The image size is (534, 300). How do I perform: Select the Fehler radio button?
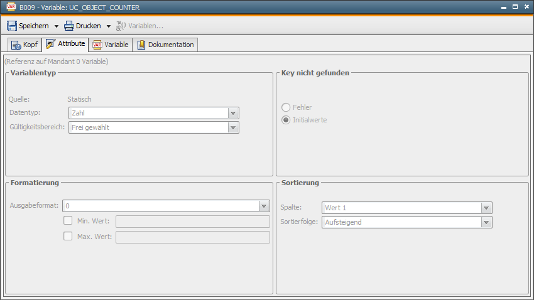(x=286, y=107)
